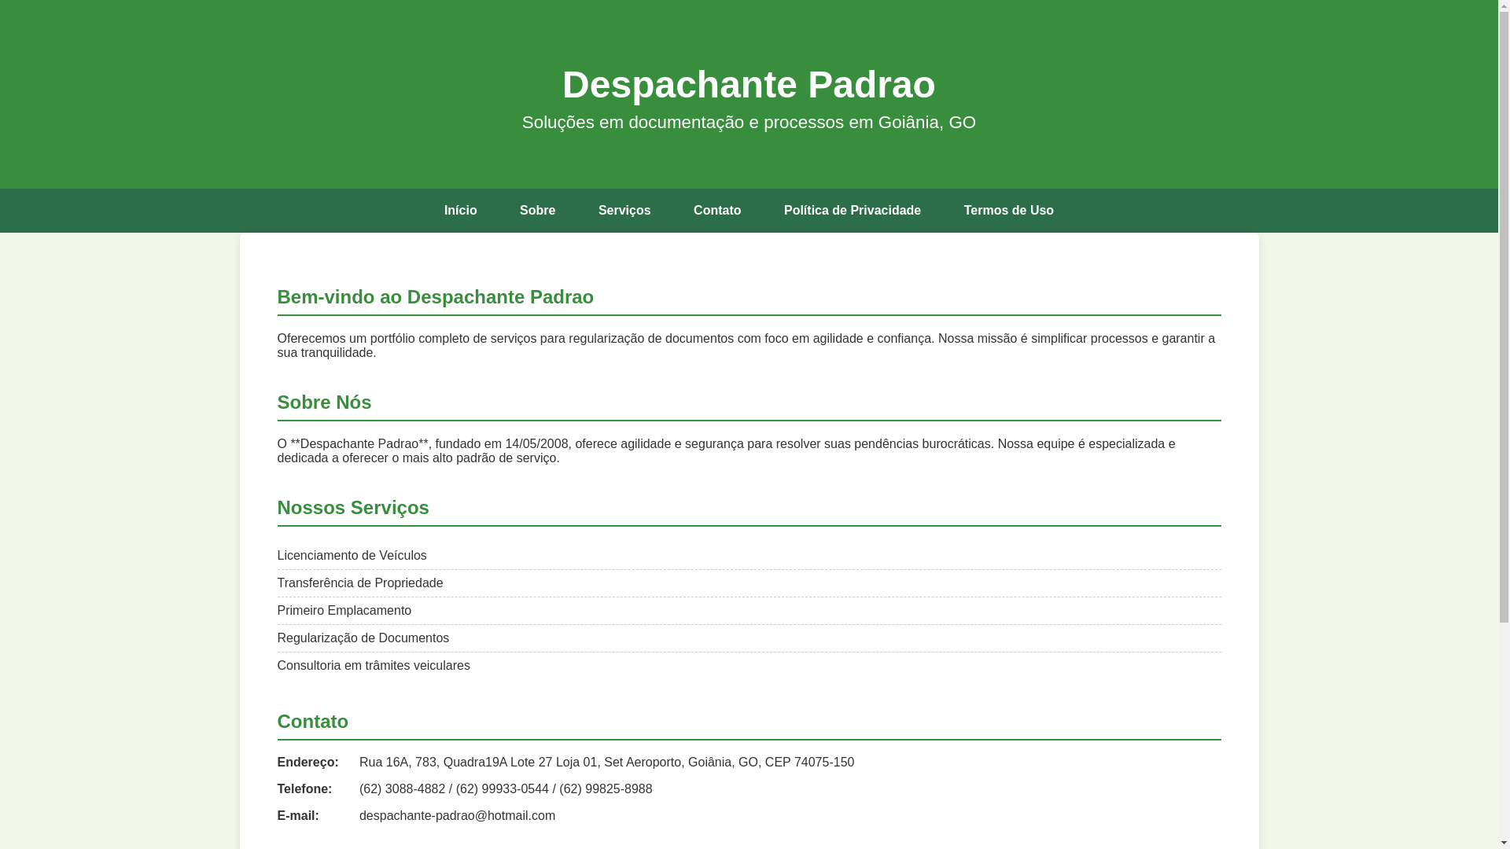Image resolution: width=1510 pixels, height=849 pixels.
Task: Open Termos de Uso link
Action: 1008,211
